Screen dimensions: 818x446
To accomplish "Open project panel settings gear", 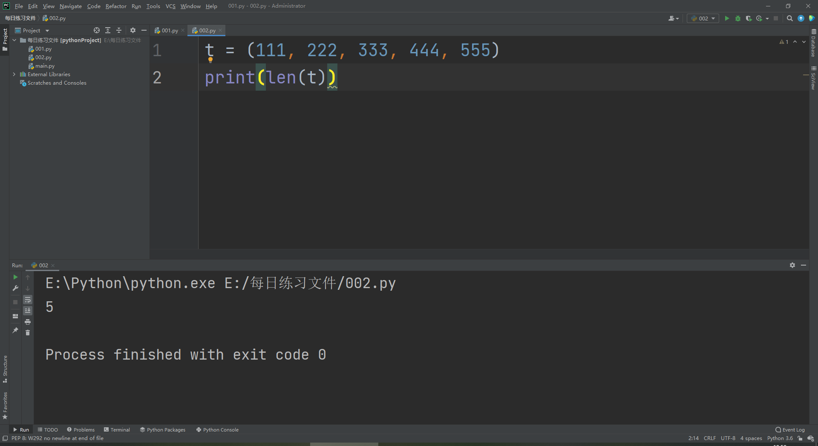I will pyautogui.click(x=133, y=30).
